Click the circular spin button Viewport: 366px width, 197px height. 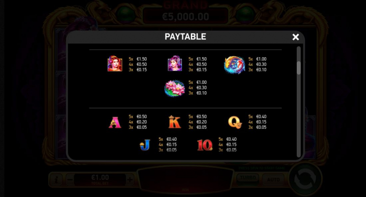pos(305,179)
